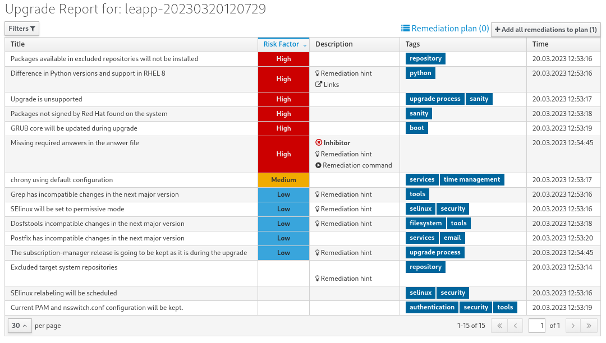Sort by the Risk Factor column

(x=284, y=44)
